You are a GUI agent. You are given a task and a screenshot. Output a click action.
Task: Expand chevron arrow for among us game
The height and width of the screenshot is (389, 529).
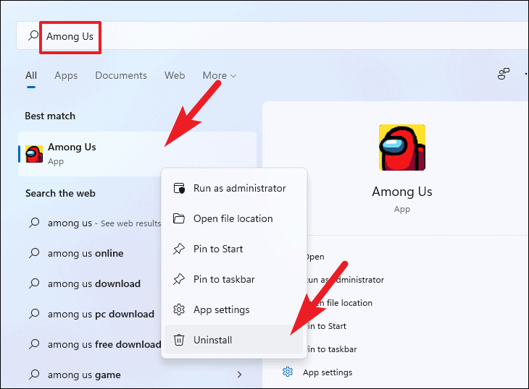click(240, 375)
